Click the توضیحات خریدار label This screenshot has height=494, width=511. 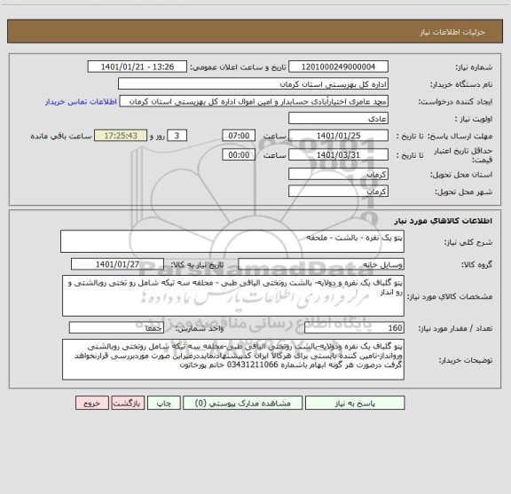coord(466,360)
